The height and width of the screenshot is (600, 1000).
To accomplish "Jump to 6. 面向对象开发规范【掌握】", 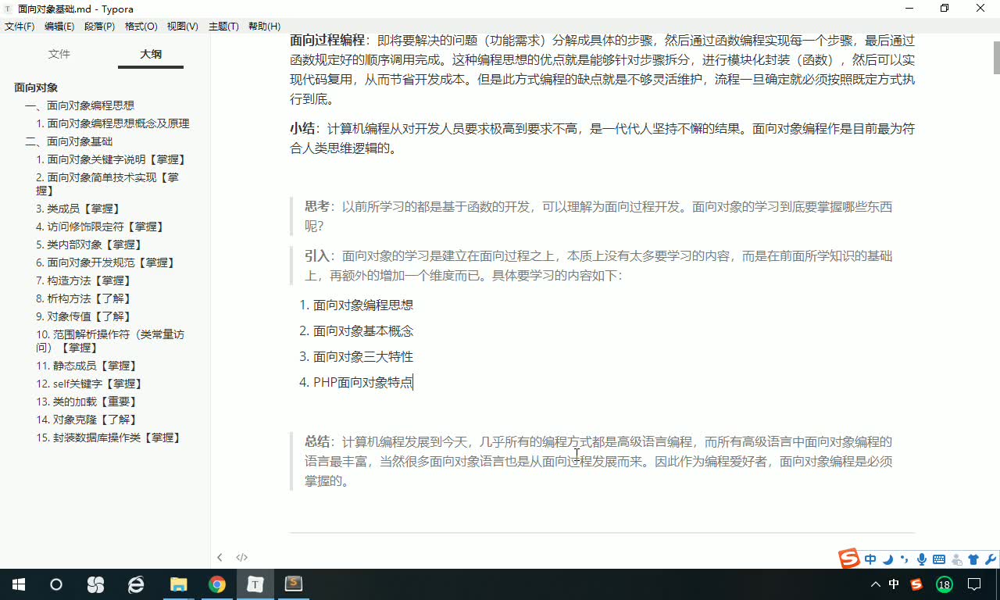I will (106, 262).
